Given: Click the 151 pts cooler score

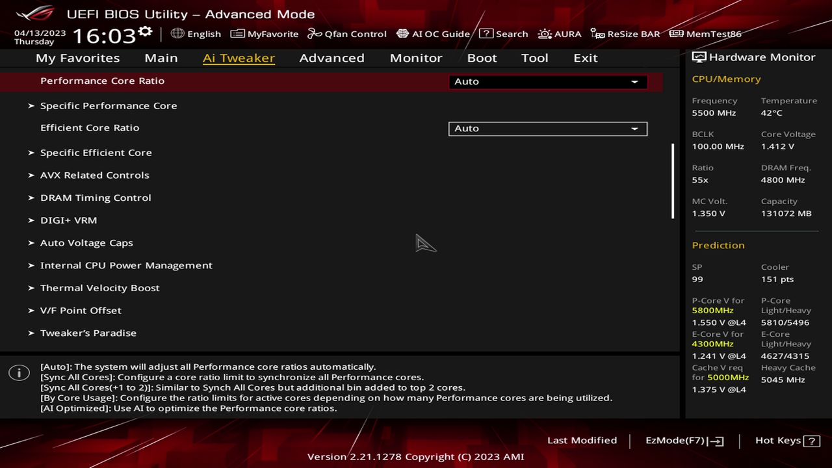Looking at the screenshot, I should tap(777, 279).
